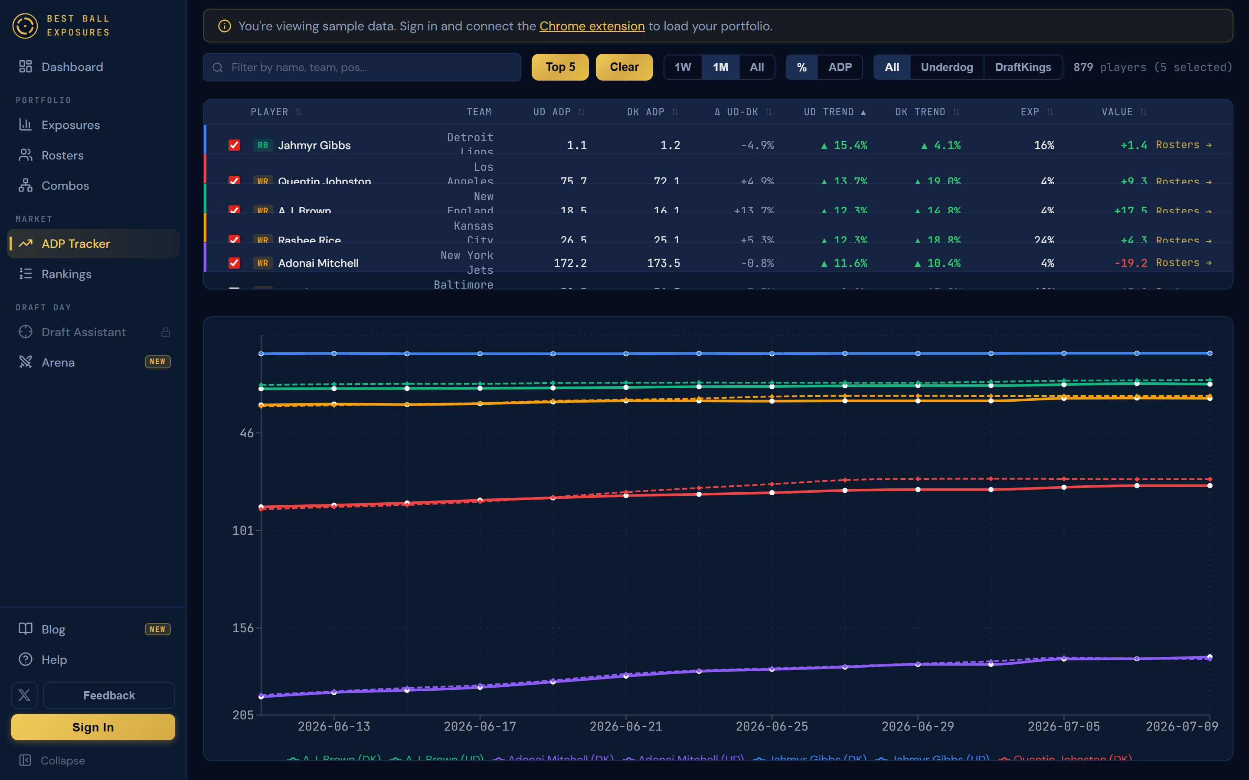This screenshot has height=780, width=1249.
Task: Sort table by UD ADP column
Action: pos(559,112)
